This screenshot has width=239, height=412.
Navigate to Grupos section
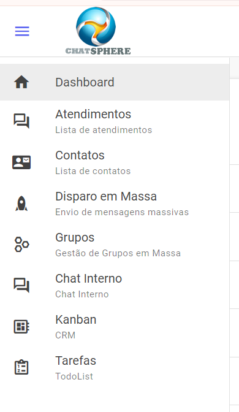coord(115,245)
